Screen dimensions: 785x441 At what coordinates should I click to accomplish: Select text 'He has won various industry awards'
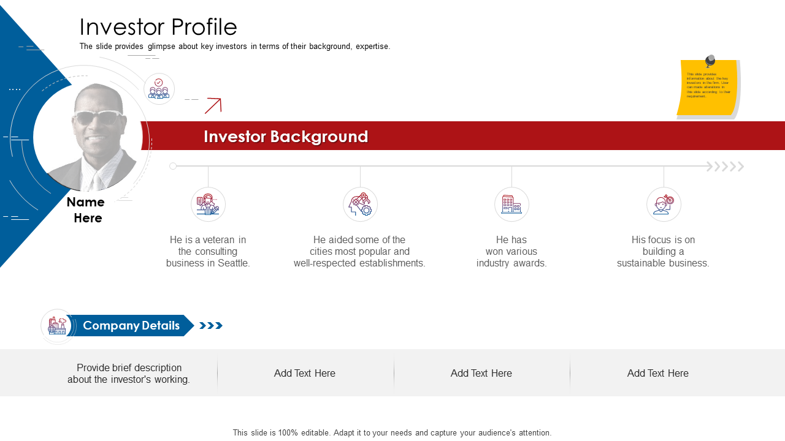click(511, 251)
